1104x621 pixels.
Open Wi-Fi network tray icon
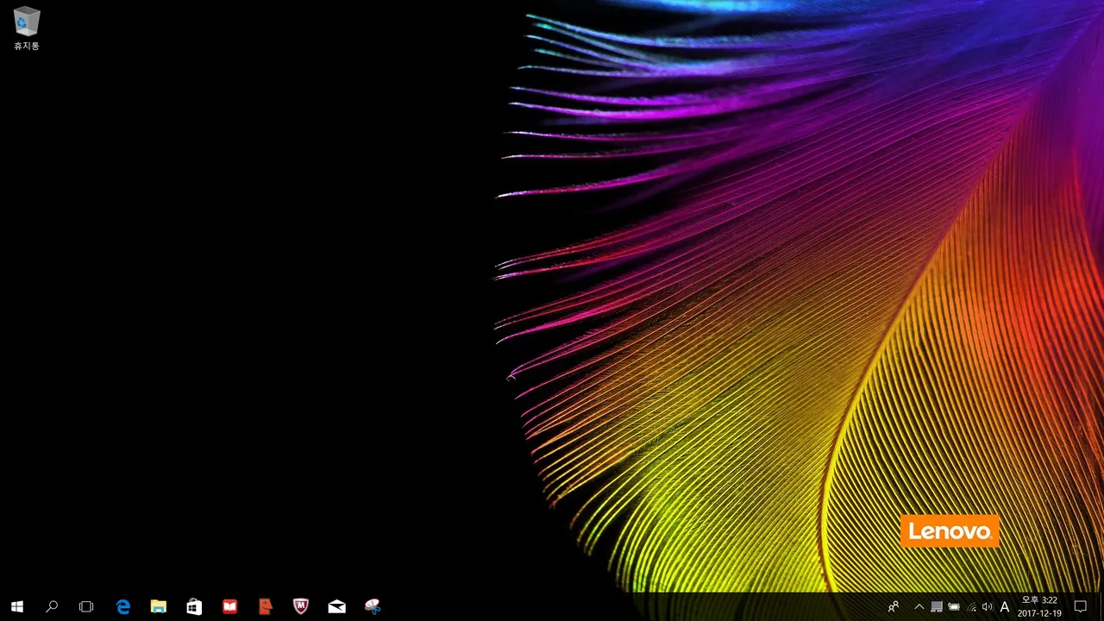point(971,606)
